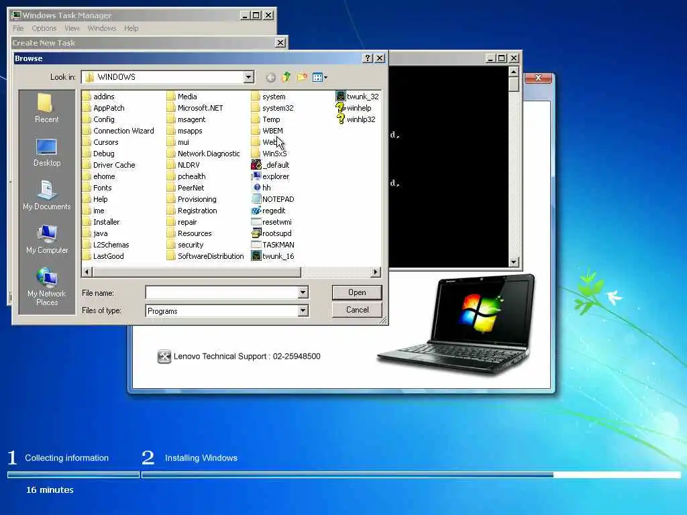Select the security folder
This screenshot has height=515, width=687.
(185, 244)
